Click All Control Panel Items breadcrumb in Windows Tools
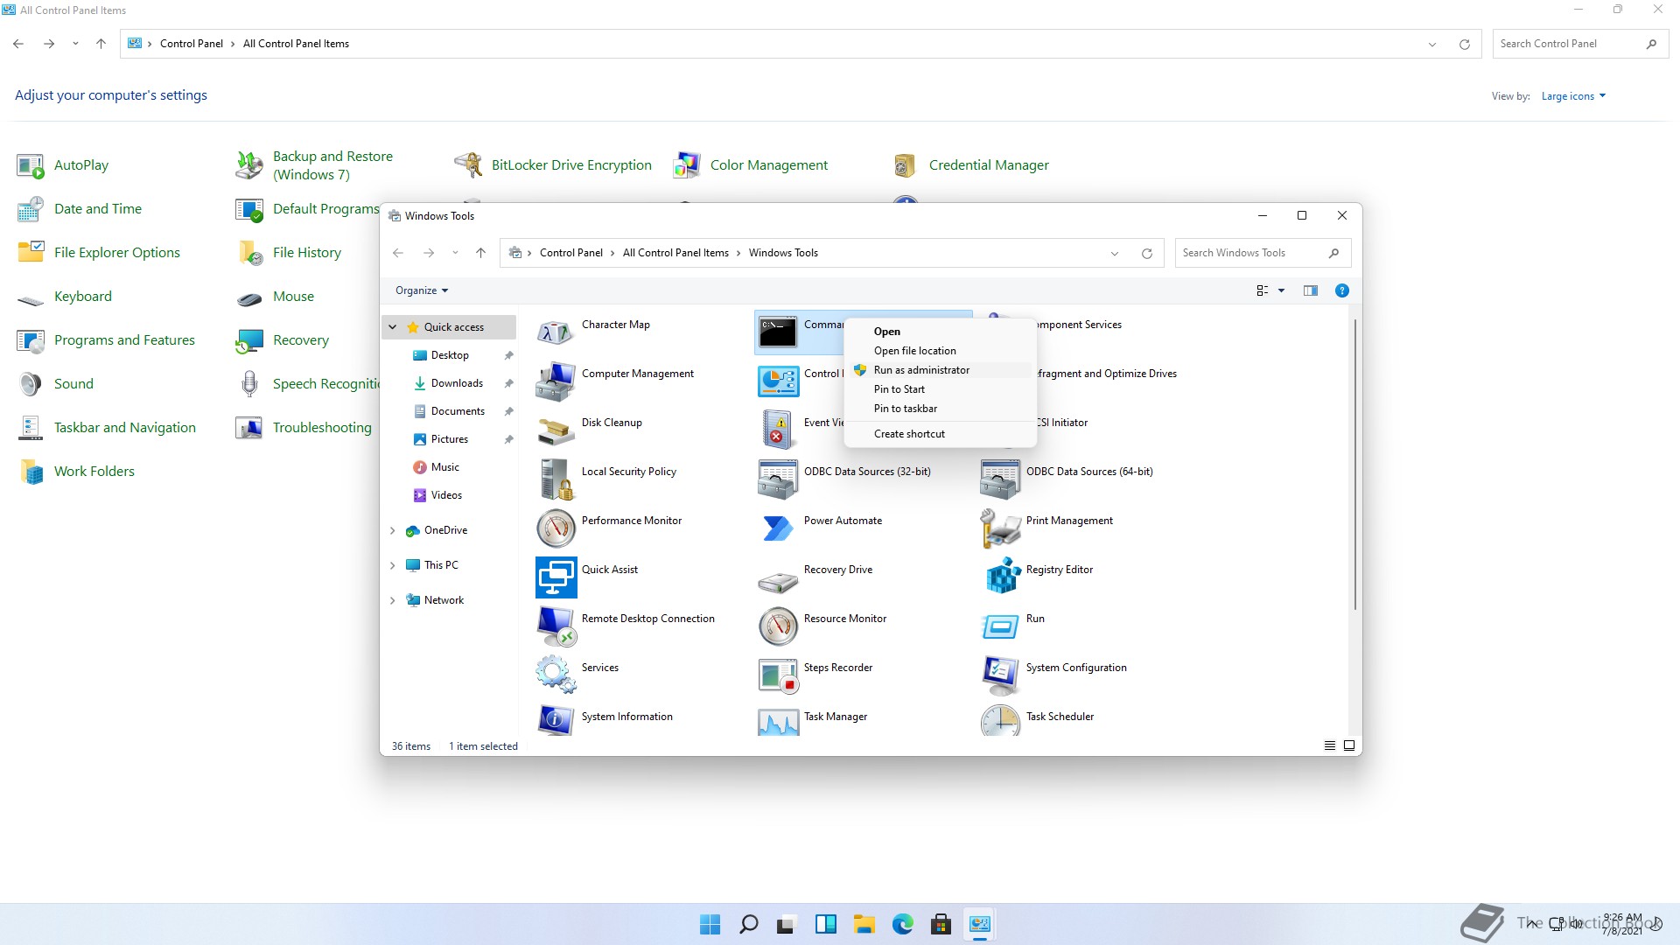1680x945 pixels. (x=675, y=253)
